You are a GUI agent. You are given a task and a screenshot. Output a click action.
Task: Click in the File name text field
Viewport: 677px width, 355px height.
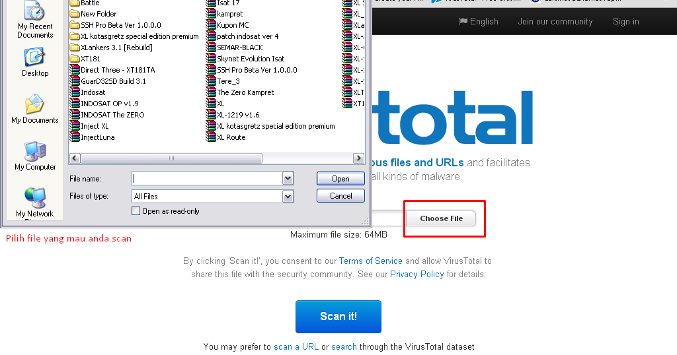(x=207, y=178)
